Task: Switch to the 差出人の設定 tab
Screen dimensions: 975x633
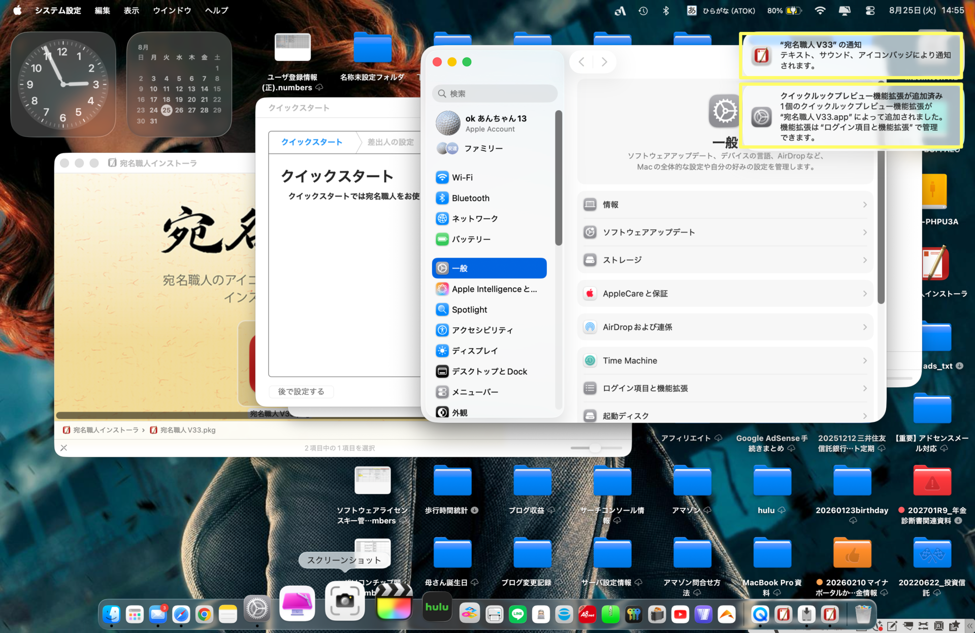Action: click(391, 142)
